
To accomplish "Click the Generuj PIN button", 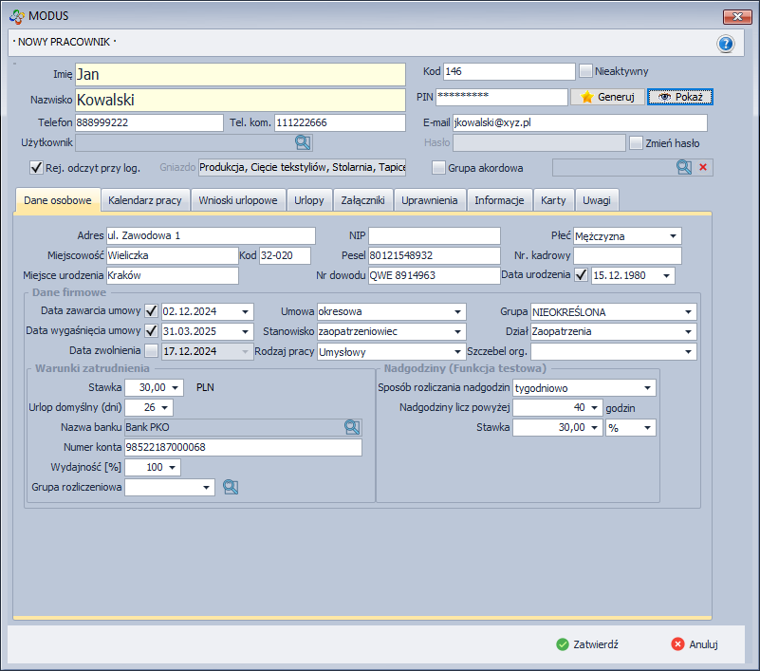I will [606, 97].
